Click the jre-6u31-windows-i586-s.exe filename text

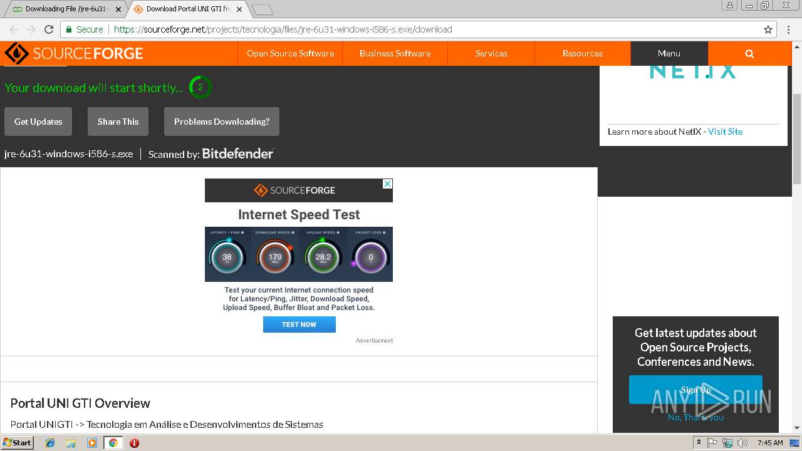pyautogui.click(x=69, y=154)
